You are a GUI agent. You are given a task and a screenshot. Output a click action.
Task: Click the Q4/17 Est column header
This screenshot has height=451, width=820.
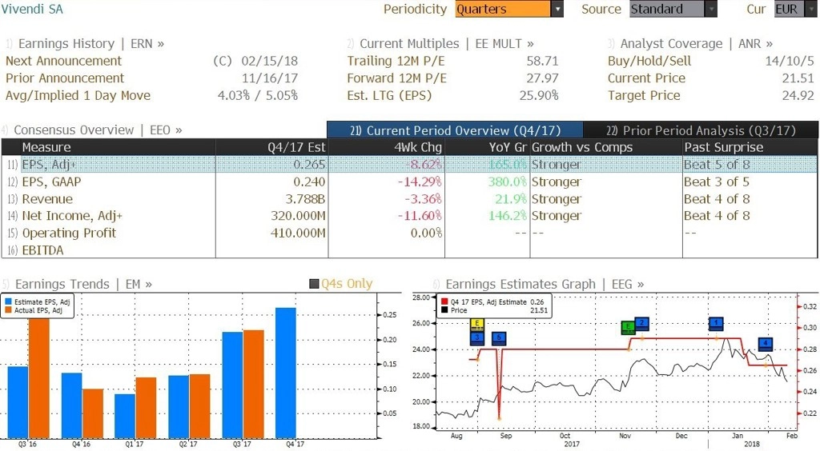[x=272, y=147]
